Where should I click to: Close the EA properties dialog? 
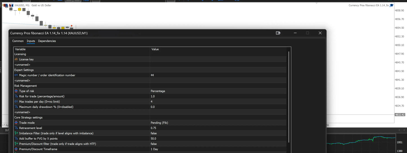pos(320,33)
